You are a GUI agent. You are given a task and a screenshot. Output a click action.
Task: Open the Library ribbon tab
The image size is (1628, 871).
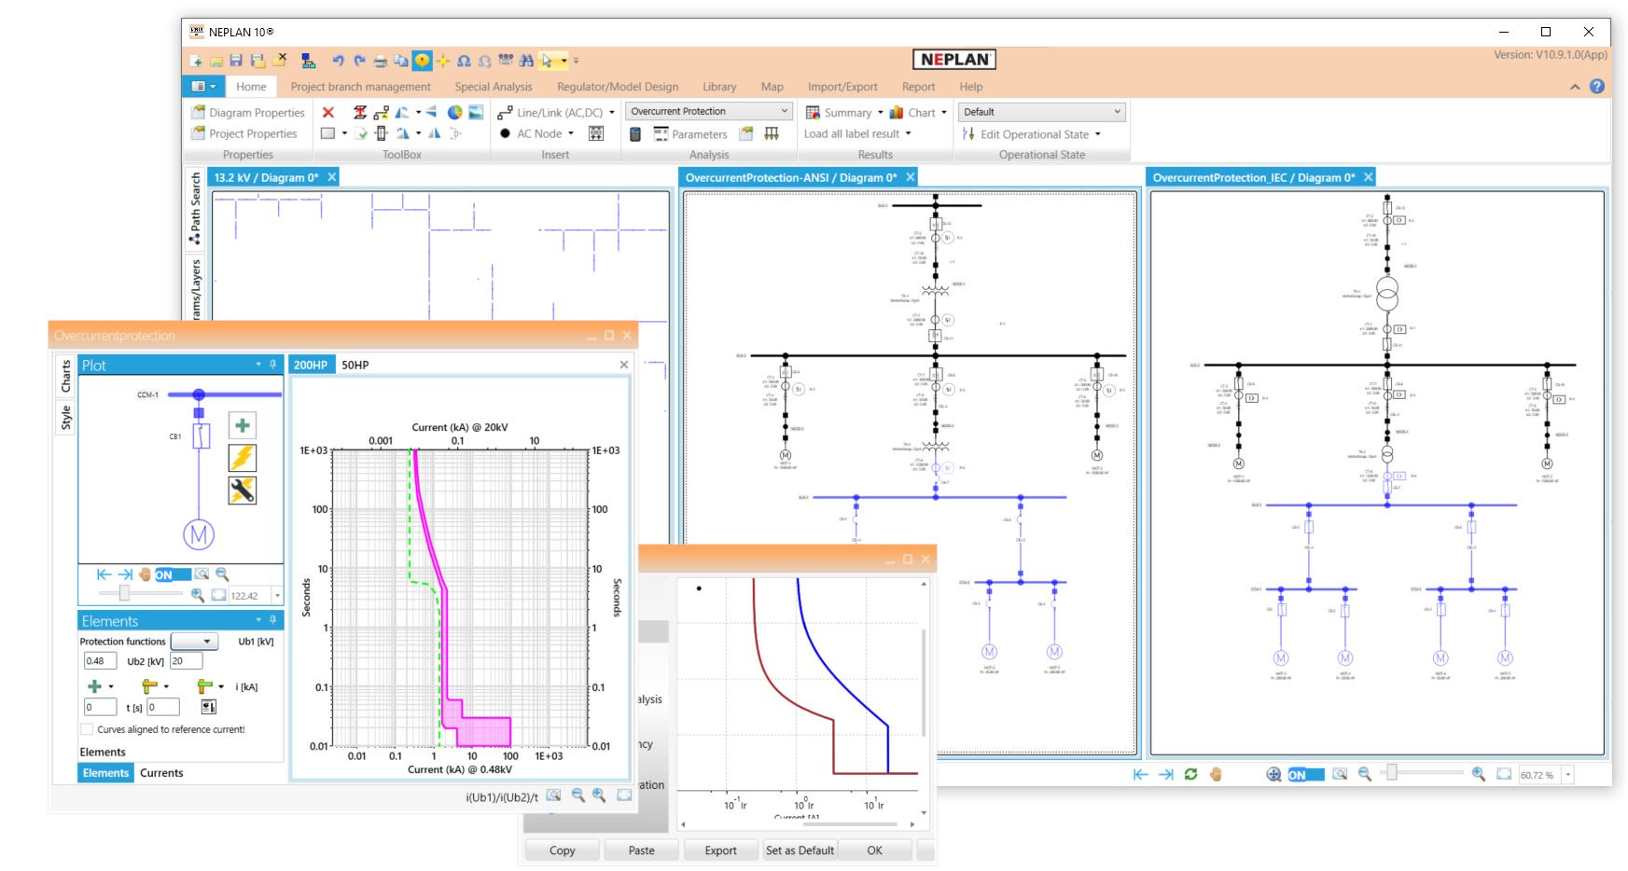coord(719,87)
